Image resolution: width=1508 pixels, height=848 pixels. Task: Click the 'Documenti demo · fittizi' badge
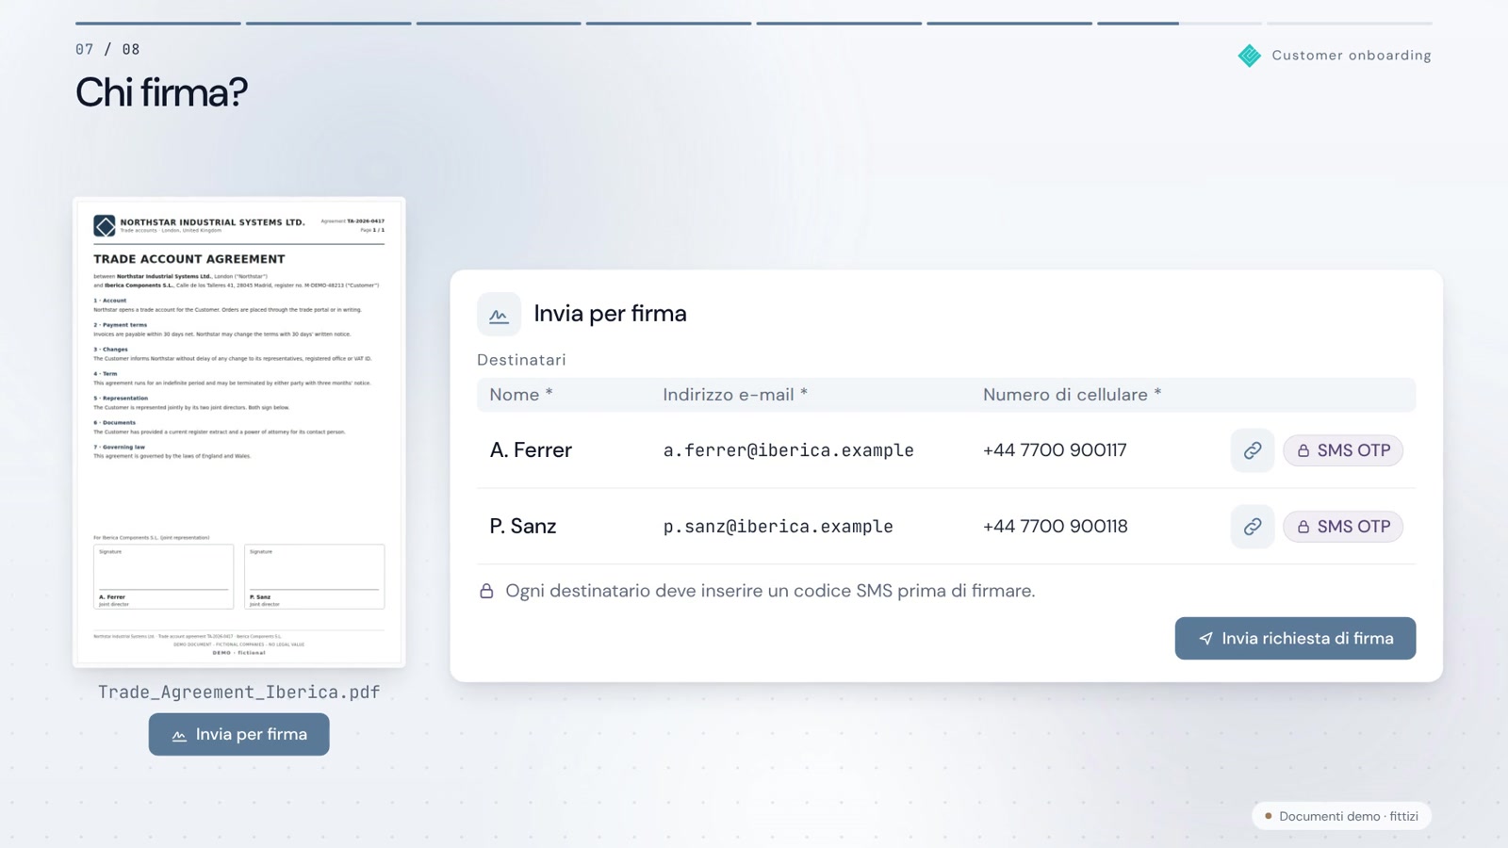pos(1341,816)
